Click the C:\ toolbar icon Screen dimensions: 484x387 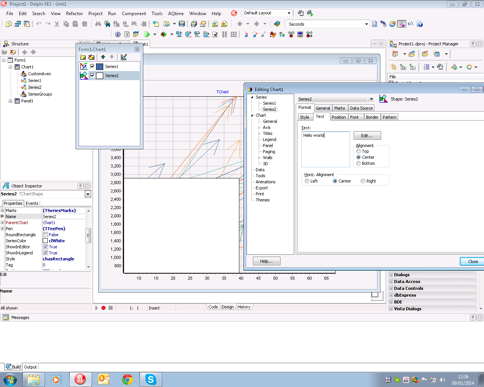(x=411, y=24)
